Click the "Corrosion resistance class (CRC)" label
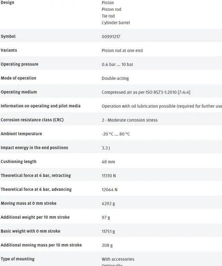222x266 pixels. [x=32, y=120]
